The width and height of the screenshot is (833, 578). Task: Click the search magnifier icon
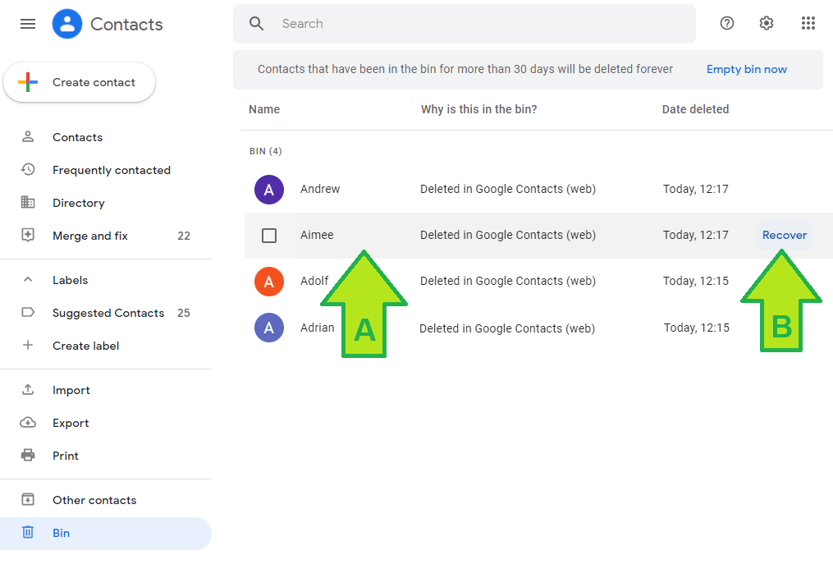pyautogui.click(x=257, y=24)
